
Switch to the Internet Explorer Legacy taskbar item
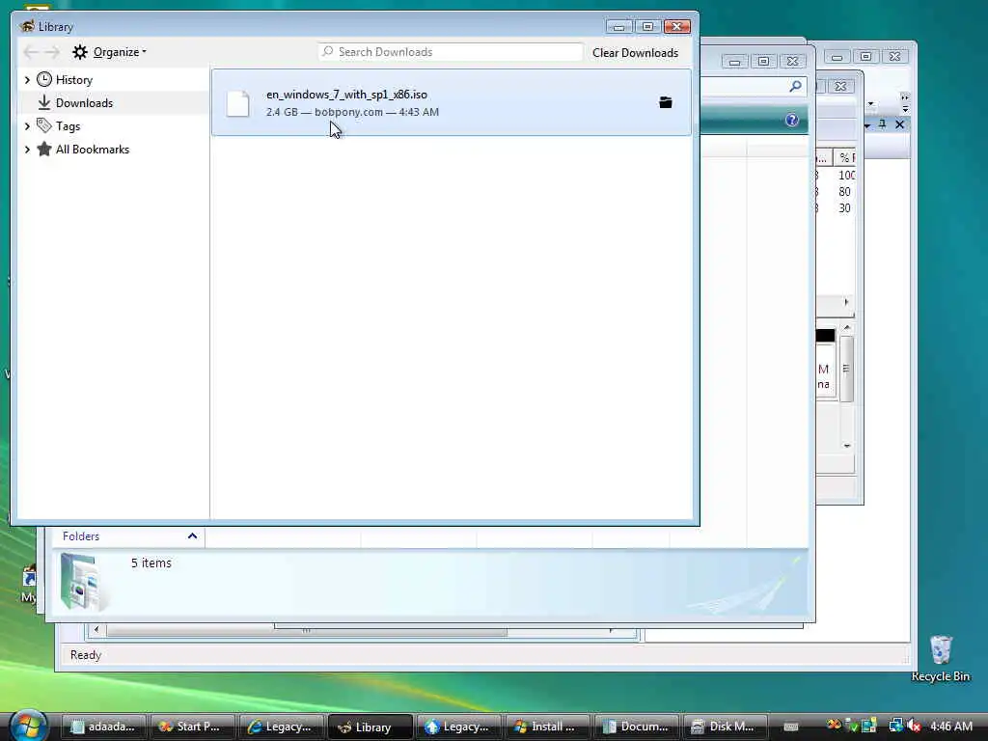[282, 727]
